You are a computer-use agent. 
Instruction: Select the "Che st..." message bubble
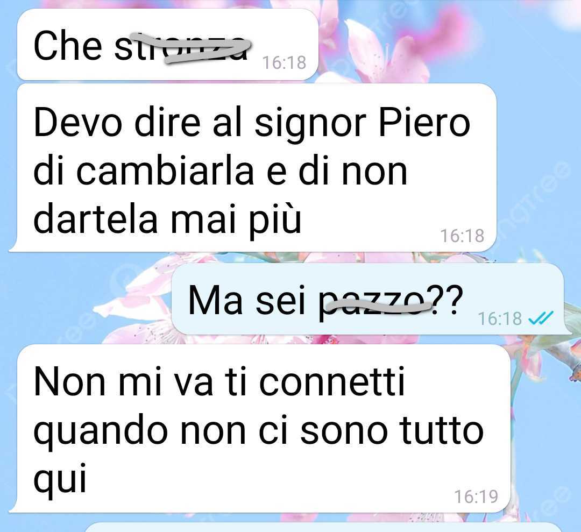click(167, 45)
